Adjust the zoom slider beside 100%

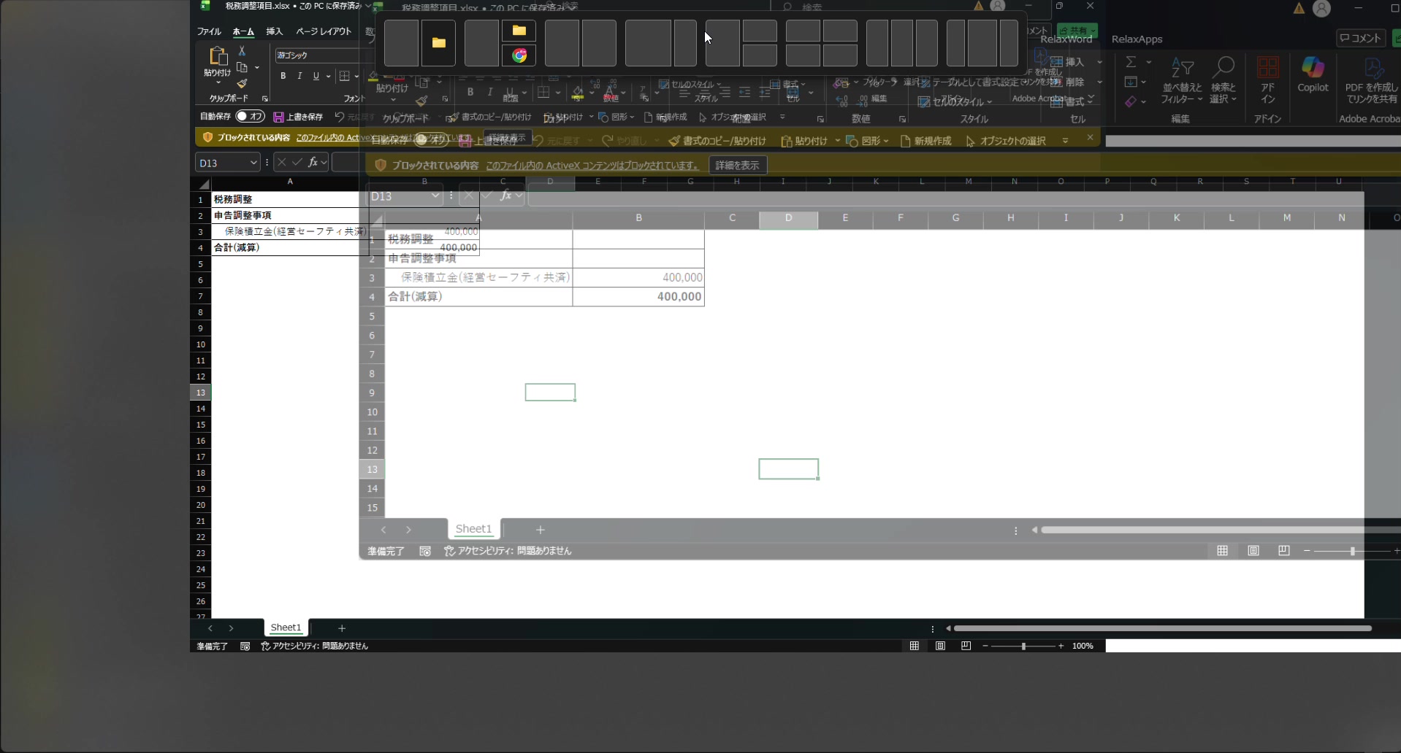click(x=1023, y=646)
